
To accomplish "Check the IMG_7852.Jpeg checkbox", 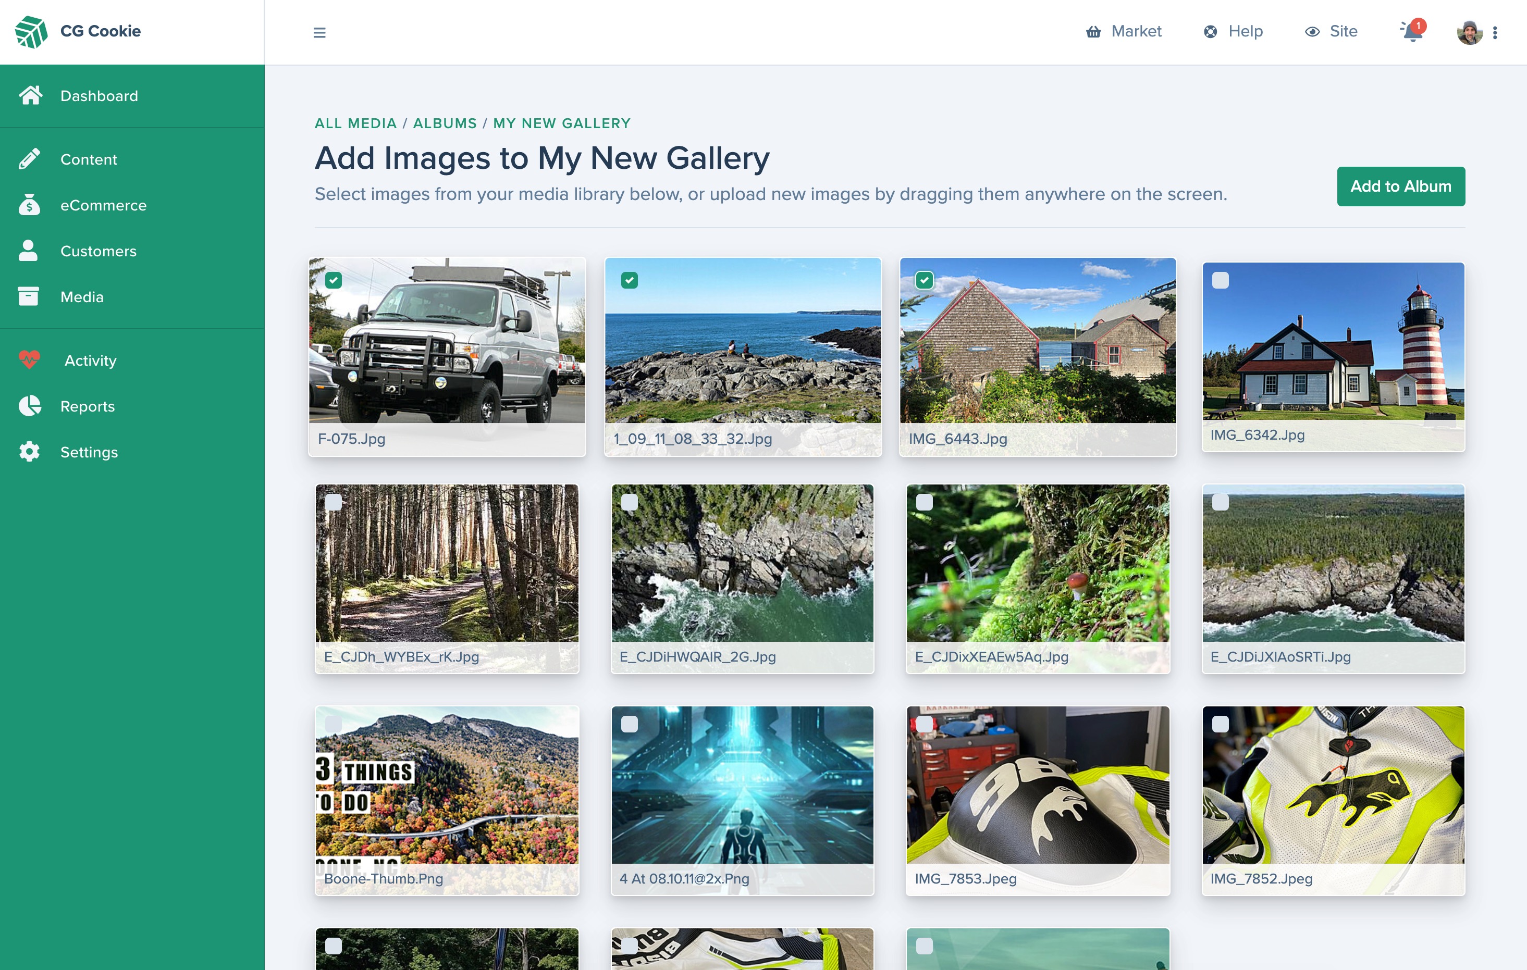I will (x=1220, y=724).
